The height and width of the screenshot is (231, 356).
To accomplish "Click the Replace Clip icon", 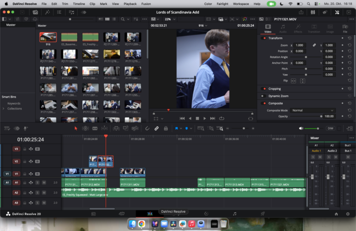I will 135,128.
